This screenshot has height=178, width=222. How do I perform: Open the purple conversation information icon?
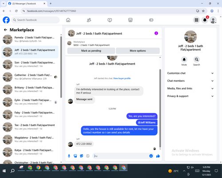(x=156, y=33)
